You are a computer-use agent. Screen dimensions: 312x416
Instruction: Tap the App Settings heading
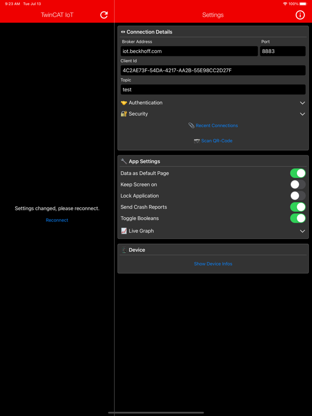pyautogui.click(x=144, y=161)
